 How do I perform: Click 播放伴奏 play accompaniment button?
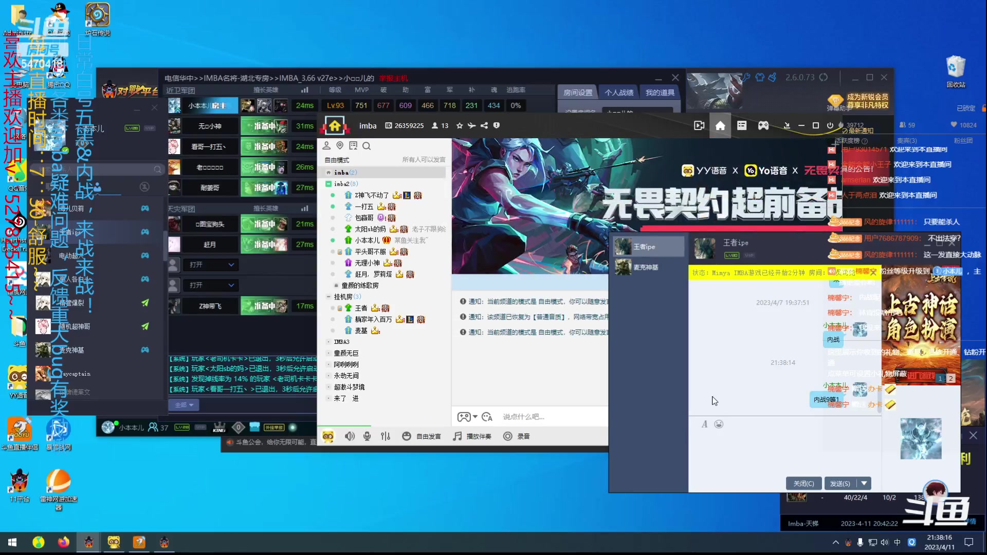pos(472,436)
